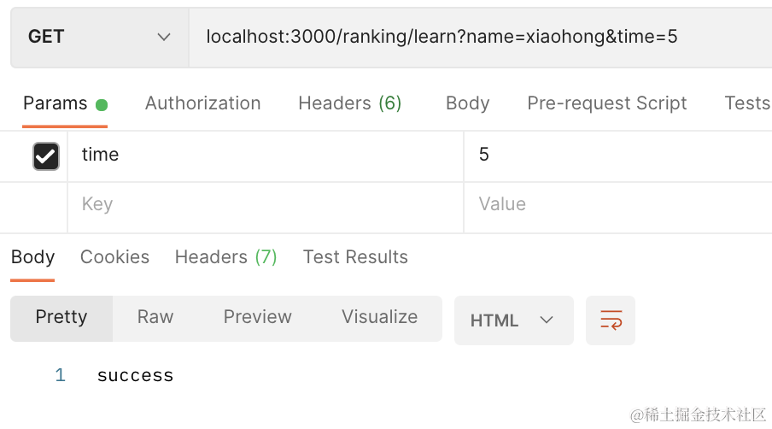Screen dimensions: 772x429
Task: Open the Test Results tab
Action: coord(355,257)
